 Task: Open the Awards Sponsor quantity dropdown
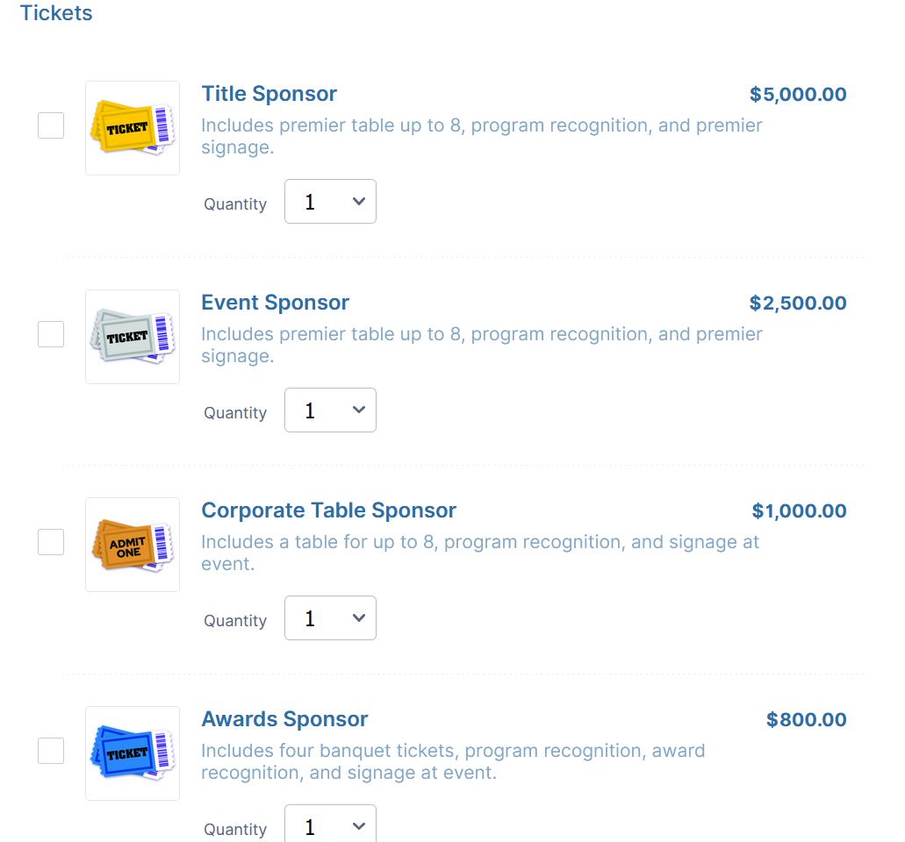pyautogui.click(x=330, y=825)
